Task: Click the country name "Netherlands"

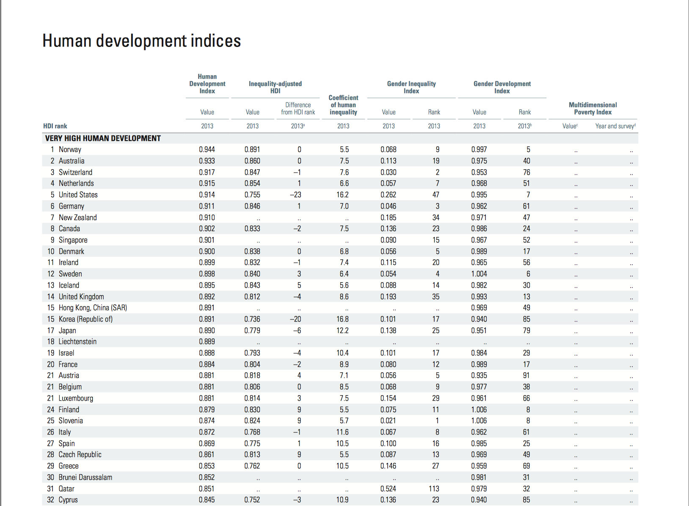Action: [x=76, y=183]
